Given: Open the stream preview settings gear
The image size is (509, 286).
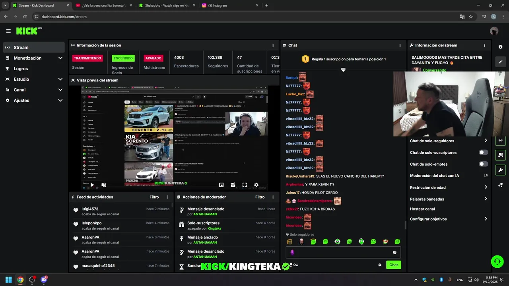Looking at the screenshot, I should click(256, 185).
